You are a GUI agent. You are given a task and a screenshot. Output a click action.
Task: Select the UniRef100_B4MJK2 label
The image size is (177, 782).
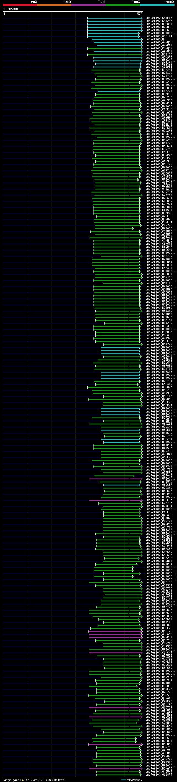point(159,70)
